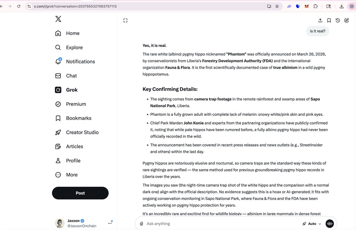The image size is (356, 230).
Task: Open account options three-dot menu for Jaxxon
Action: pos(110,223)
